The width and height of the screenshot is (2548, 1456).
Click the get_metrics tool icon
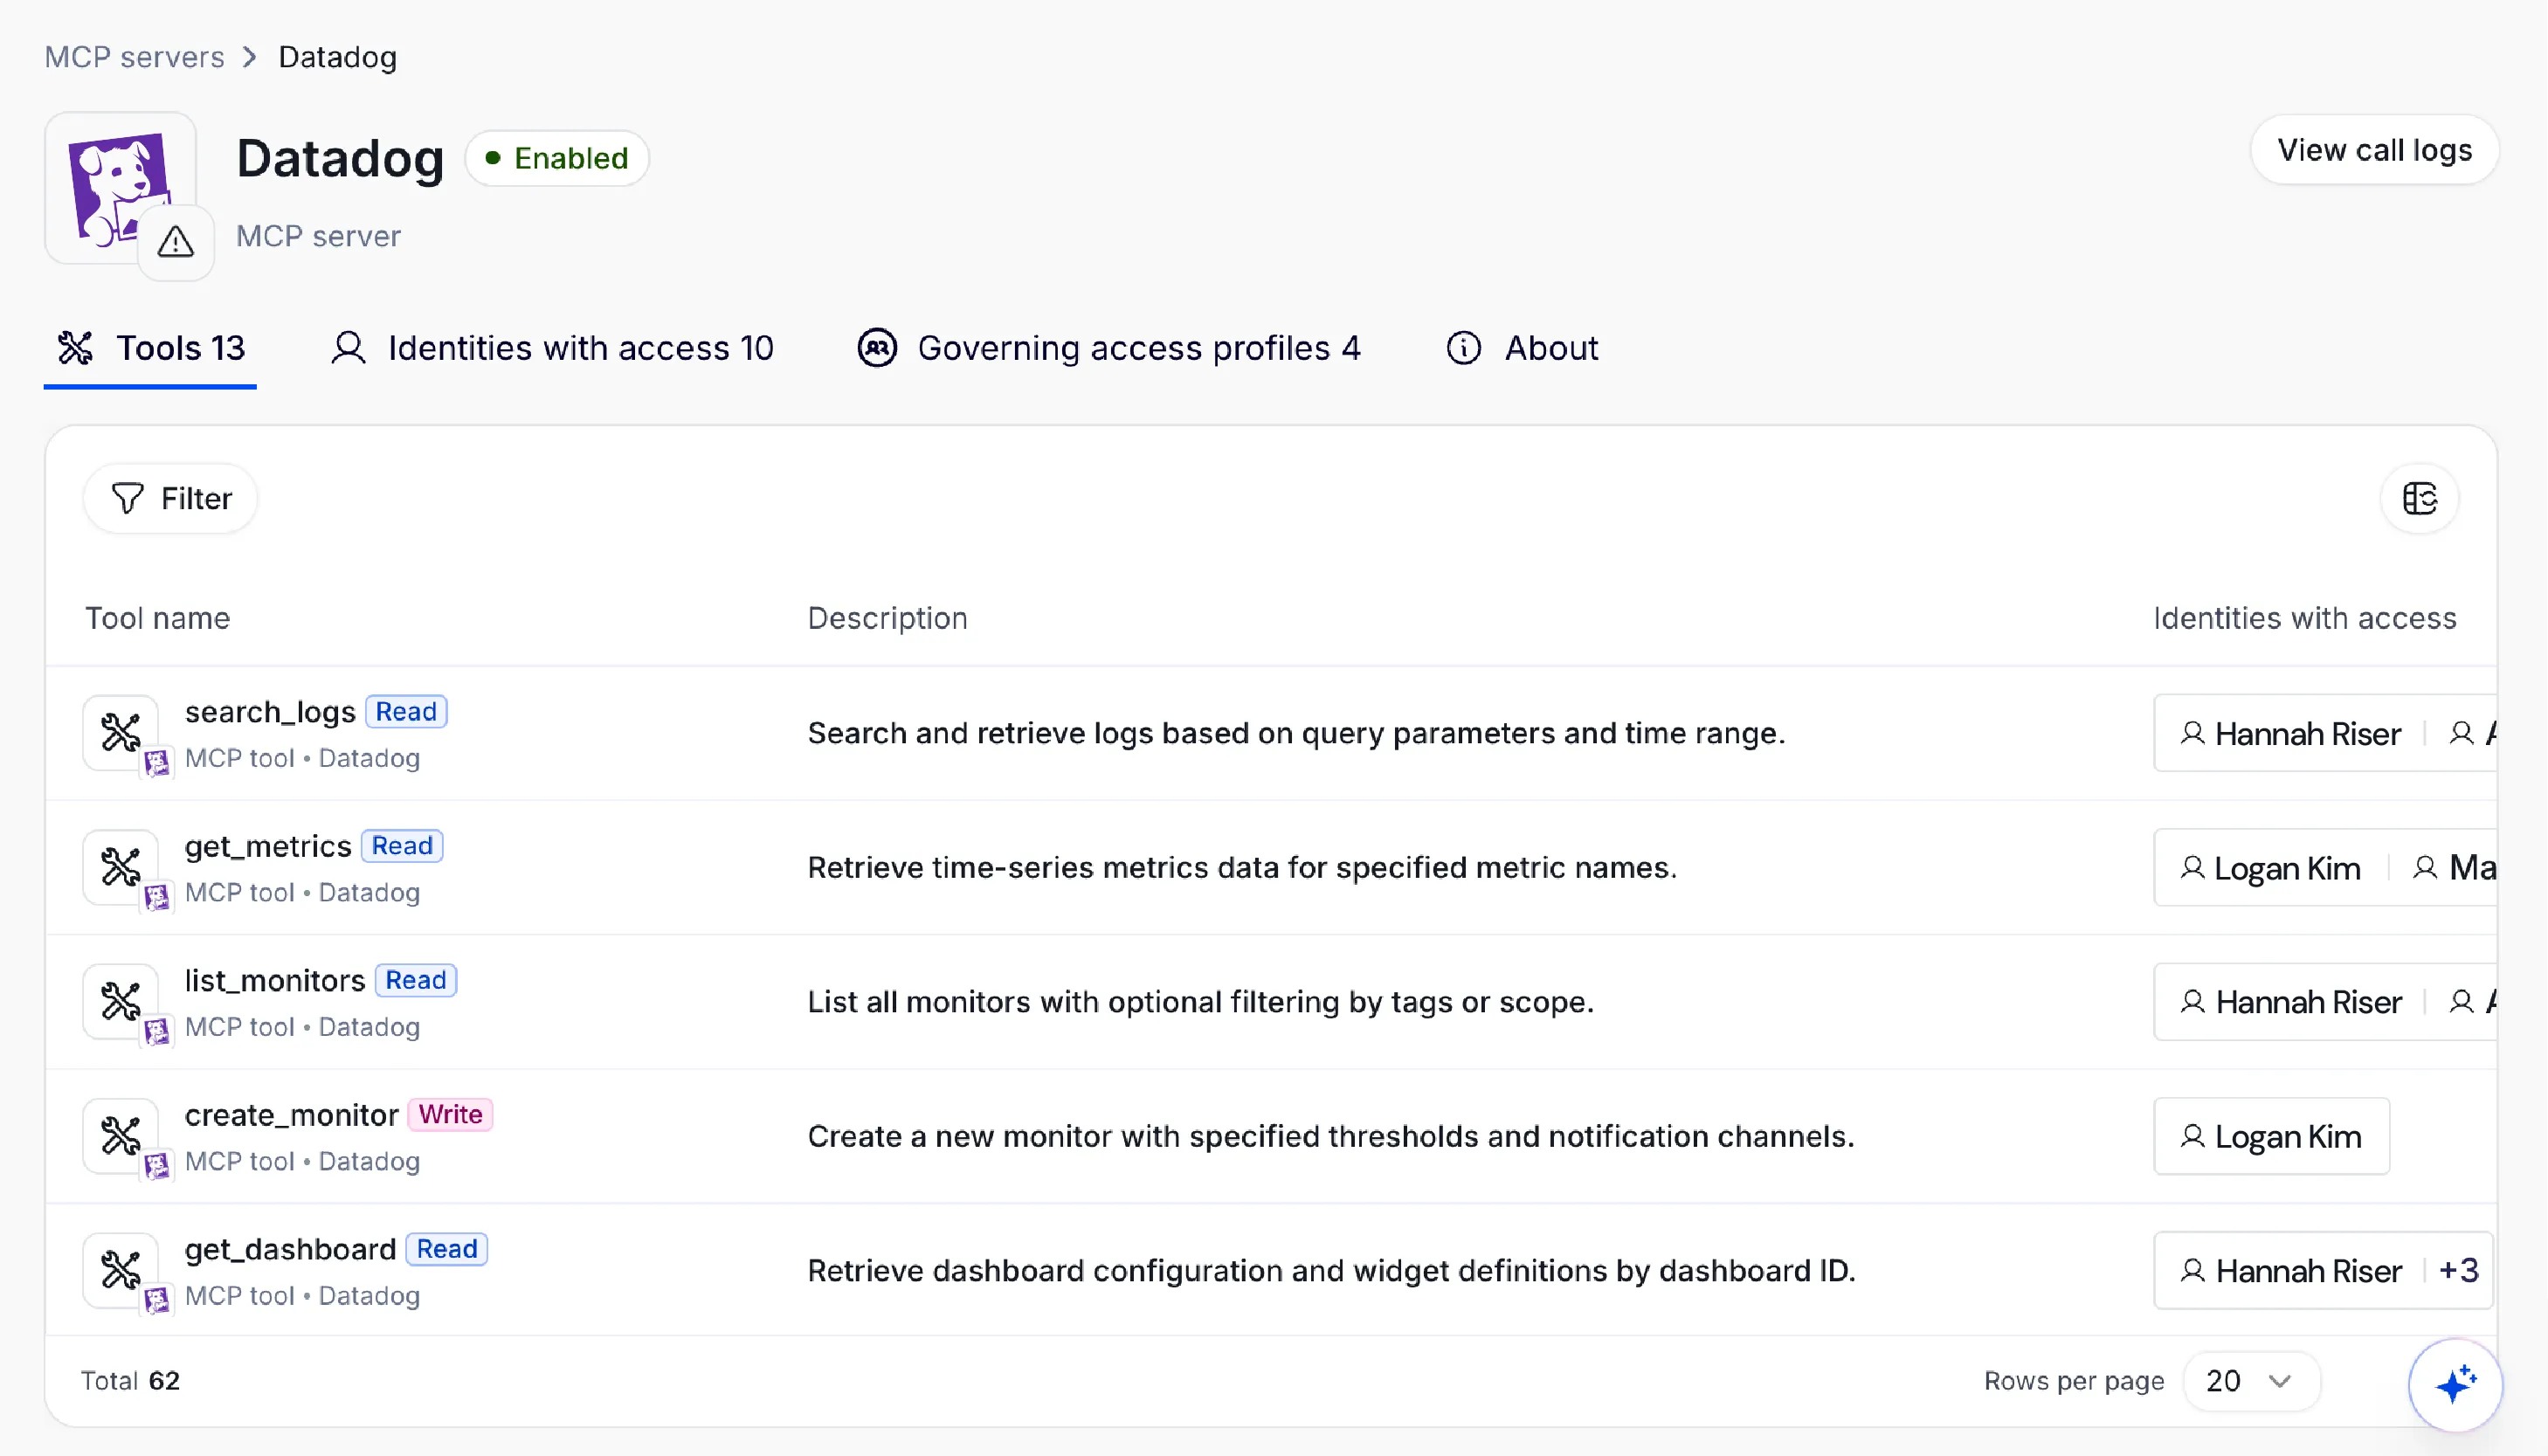(121, 867)
